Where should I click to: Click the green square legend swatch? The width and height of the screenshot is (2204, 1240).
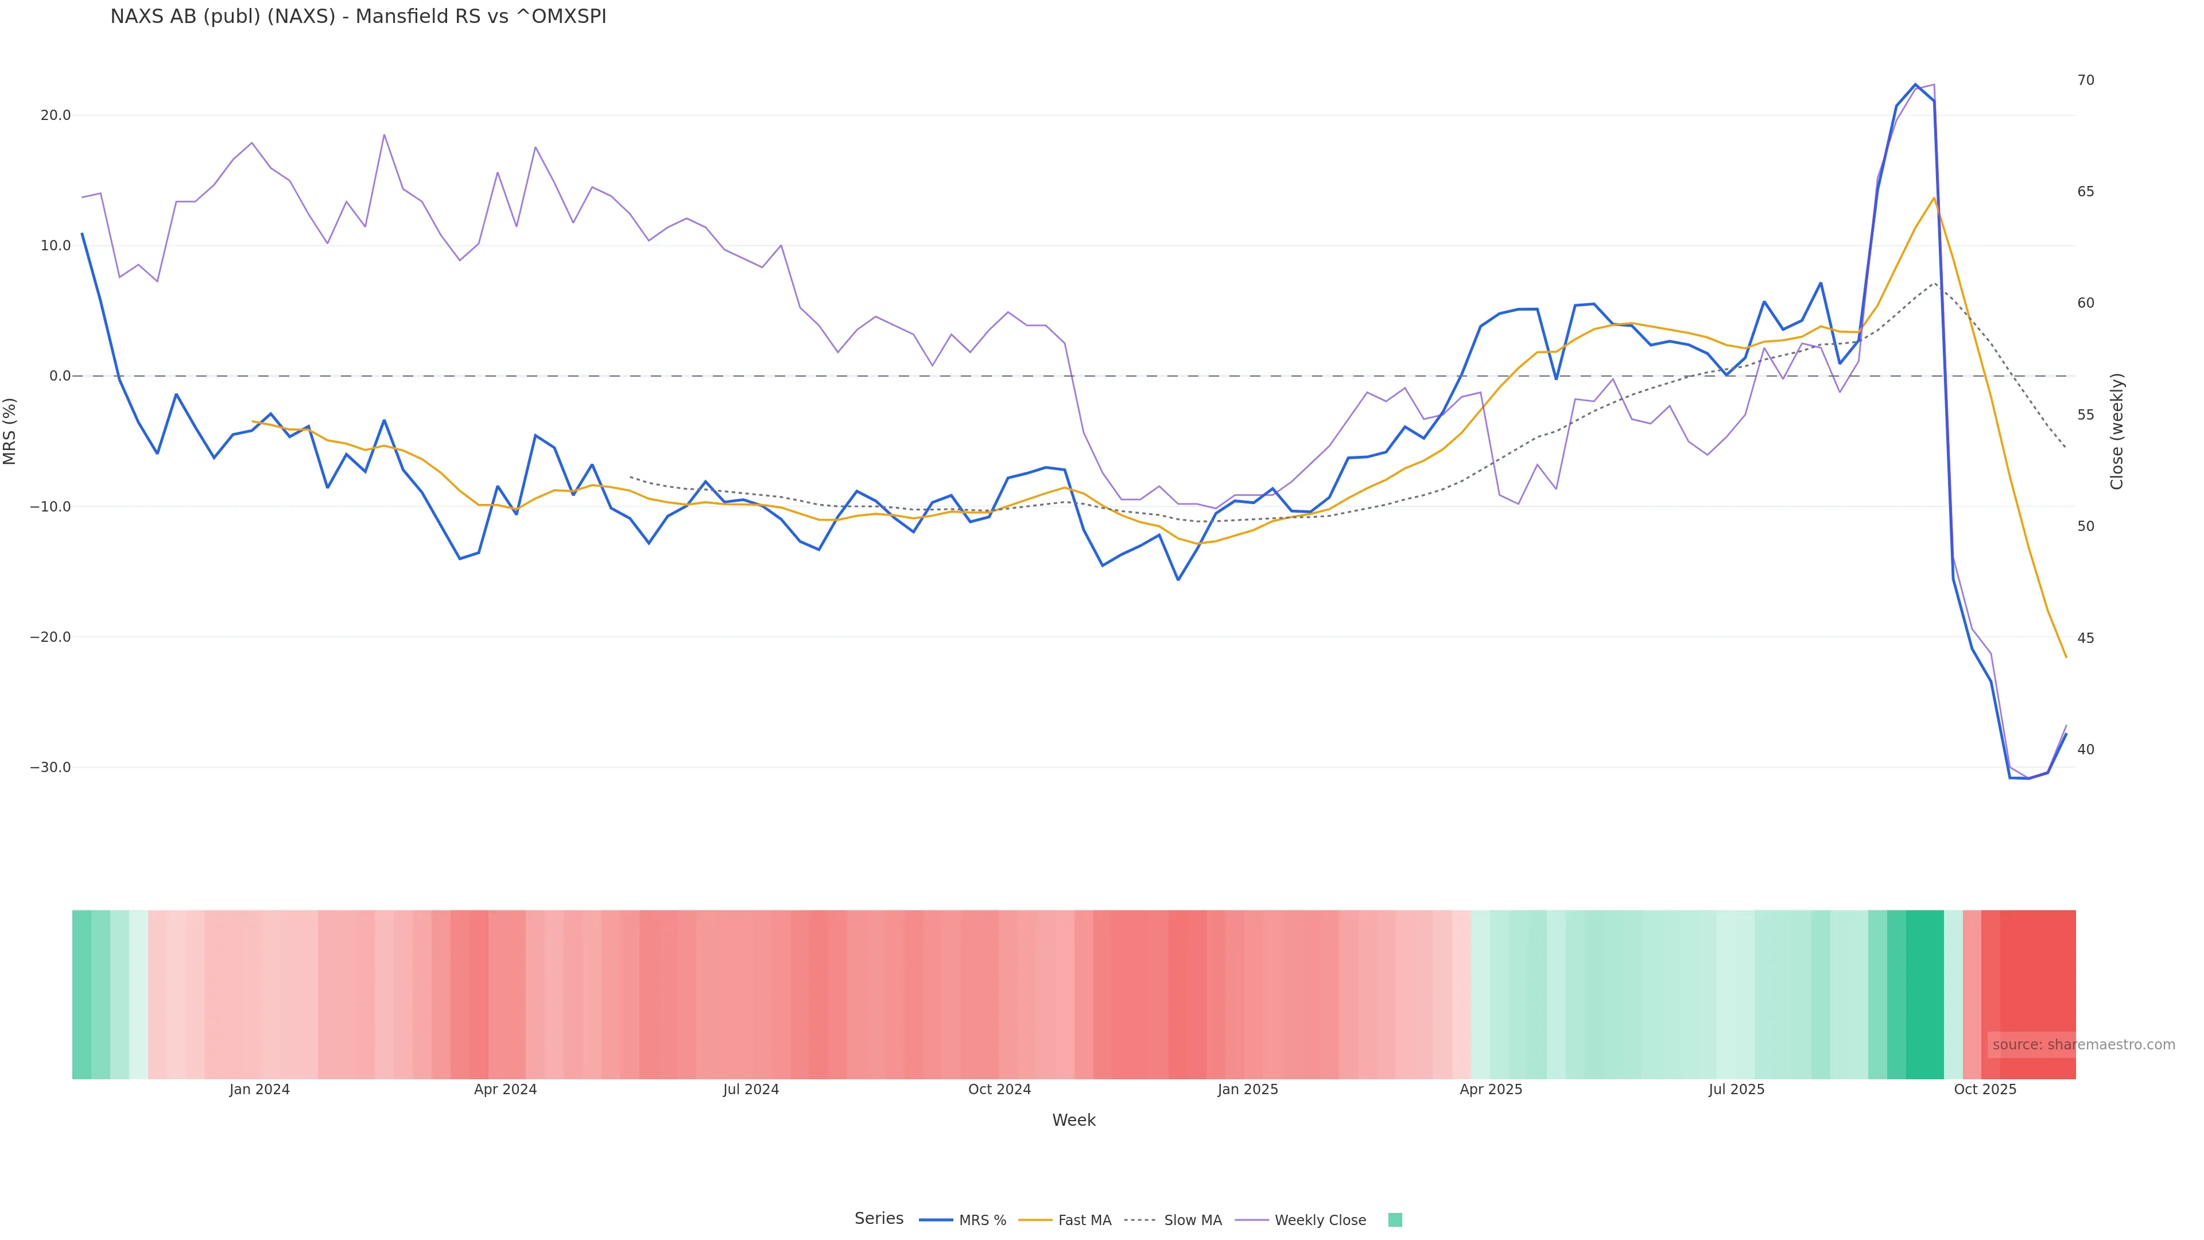coord(1395,1220)
